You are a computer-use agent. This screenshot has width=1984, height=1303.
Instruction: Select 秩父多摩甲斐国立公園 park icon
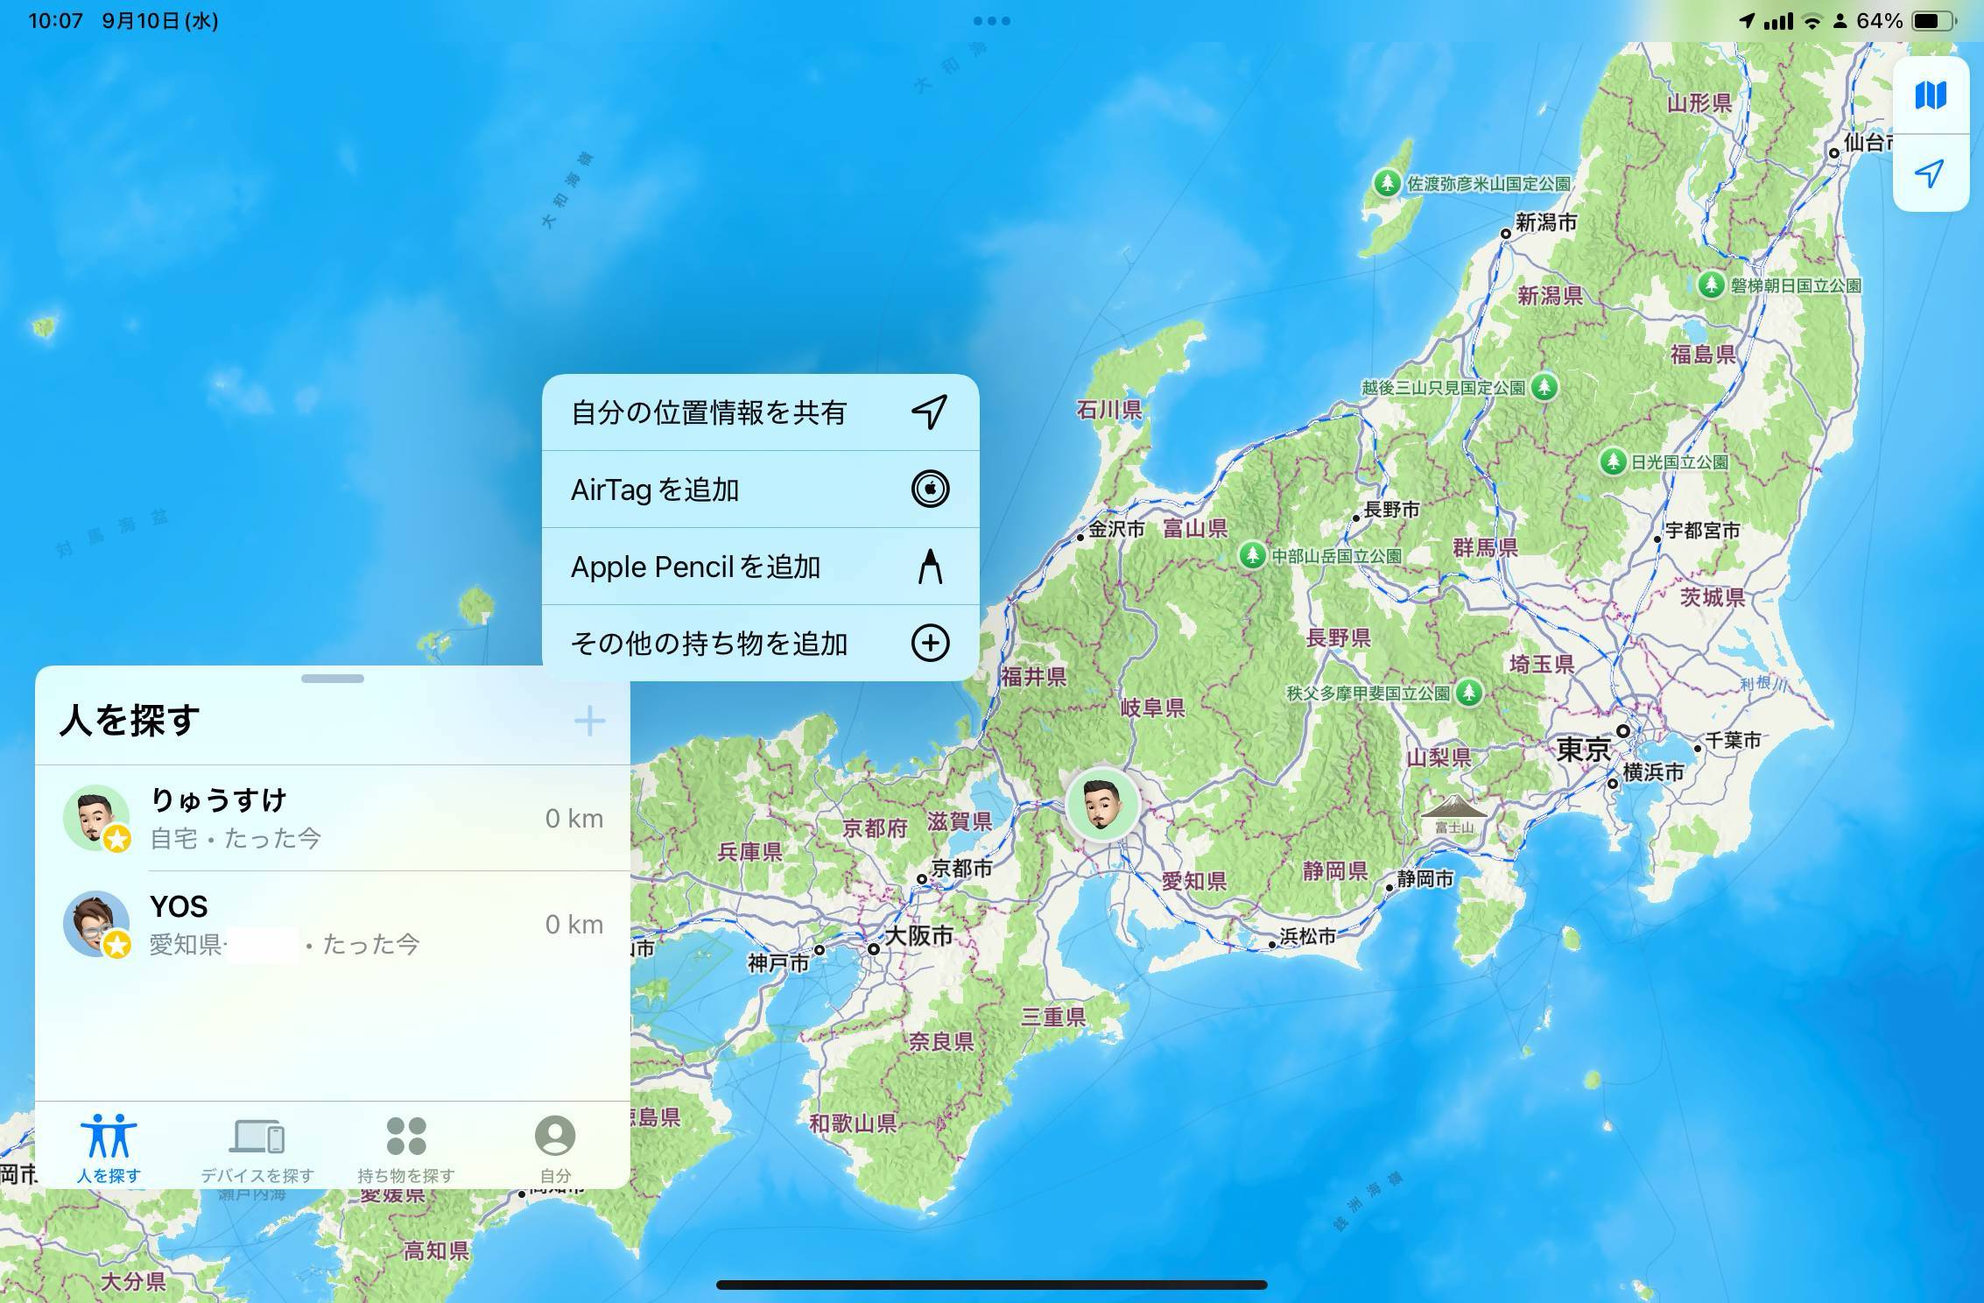1469,693
